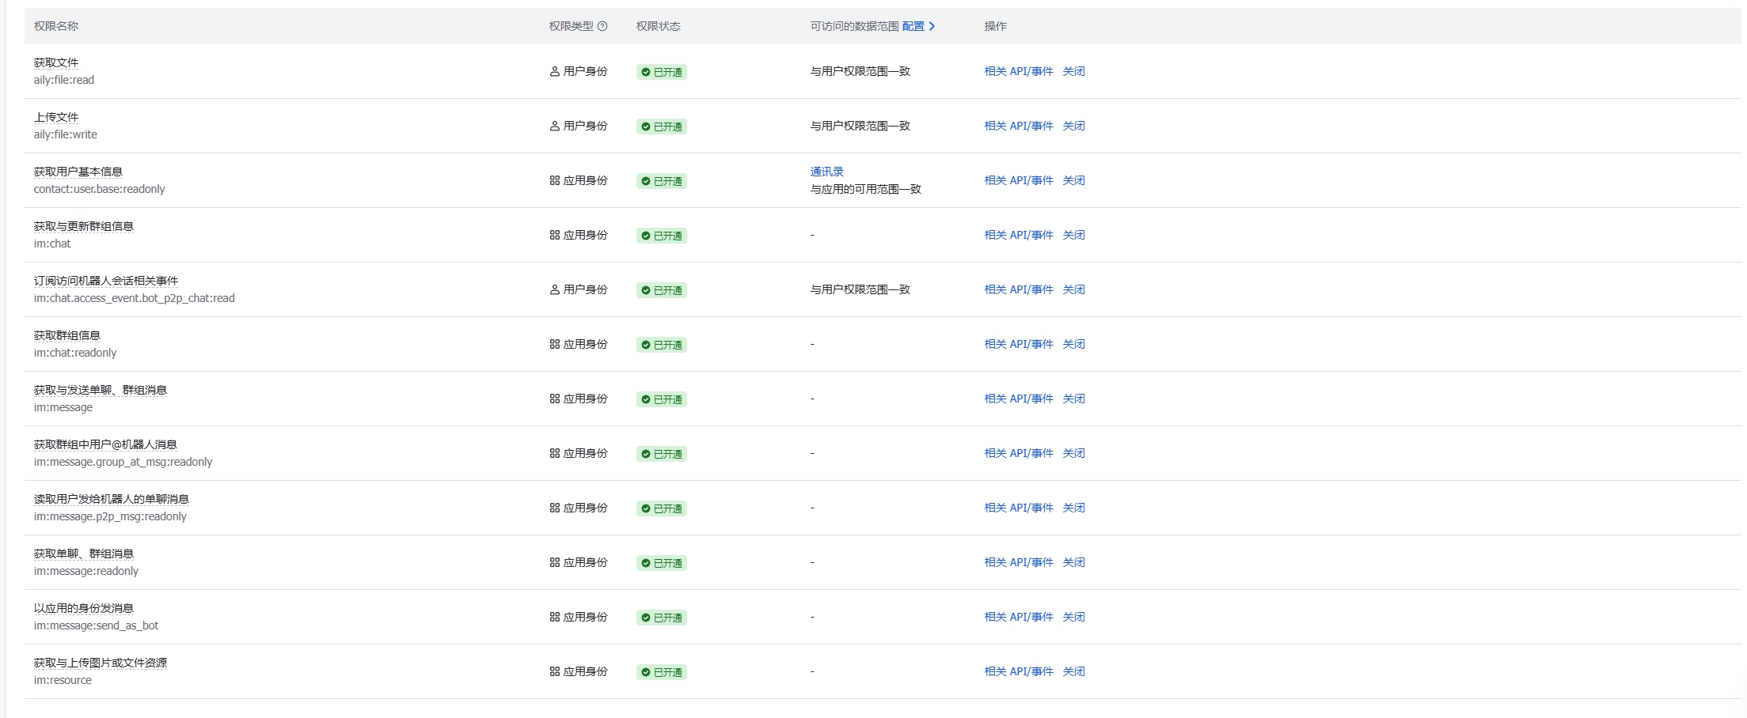Click permission name 获取单聊、群组消息
This screenshot has width=1747, height=718.
tap(84, 554)
